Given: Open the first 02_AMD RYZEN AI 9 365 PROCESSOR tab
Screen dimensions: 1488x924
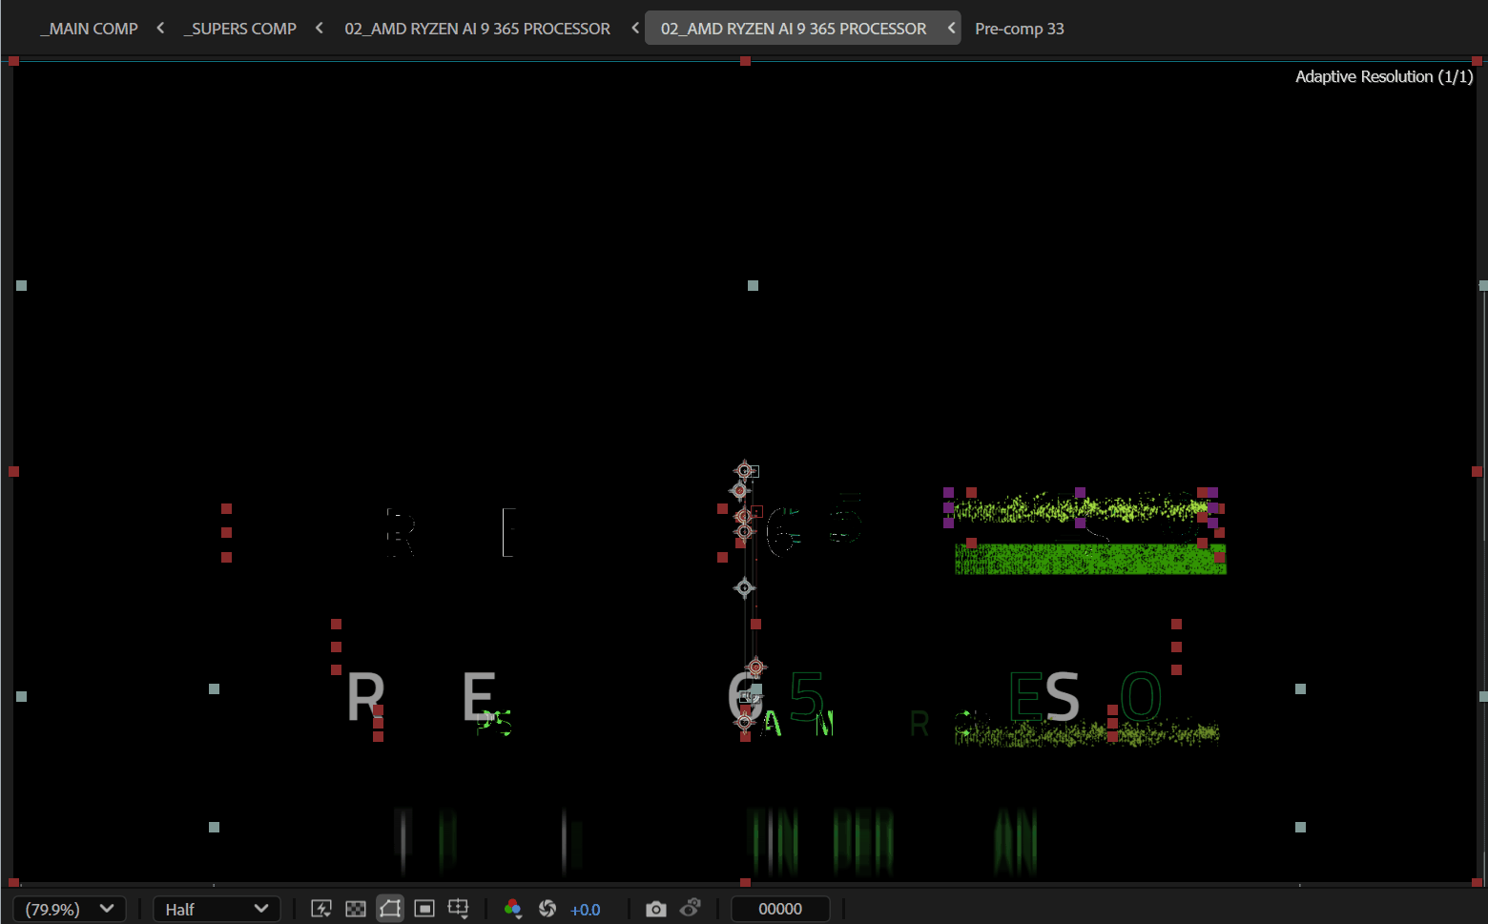Looking at the screenshot, I should [477, 29].
